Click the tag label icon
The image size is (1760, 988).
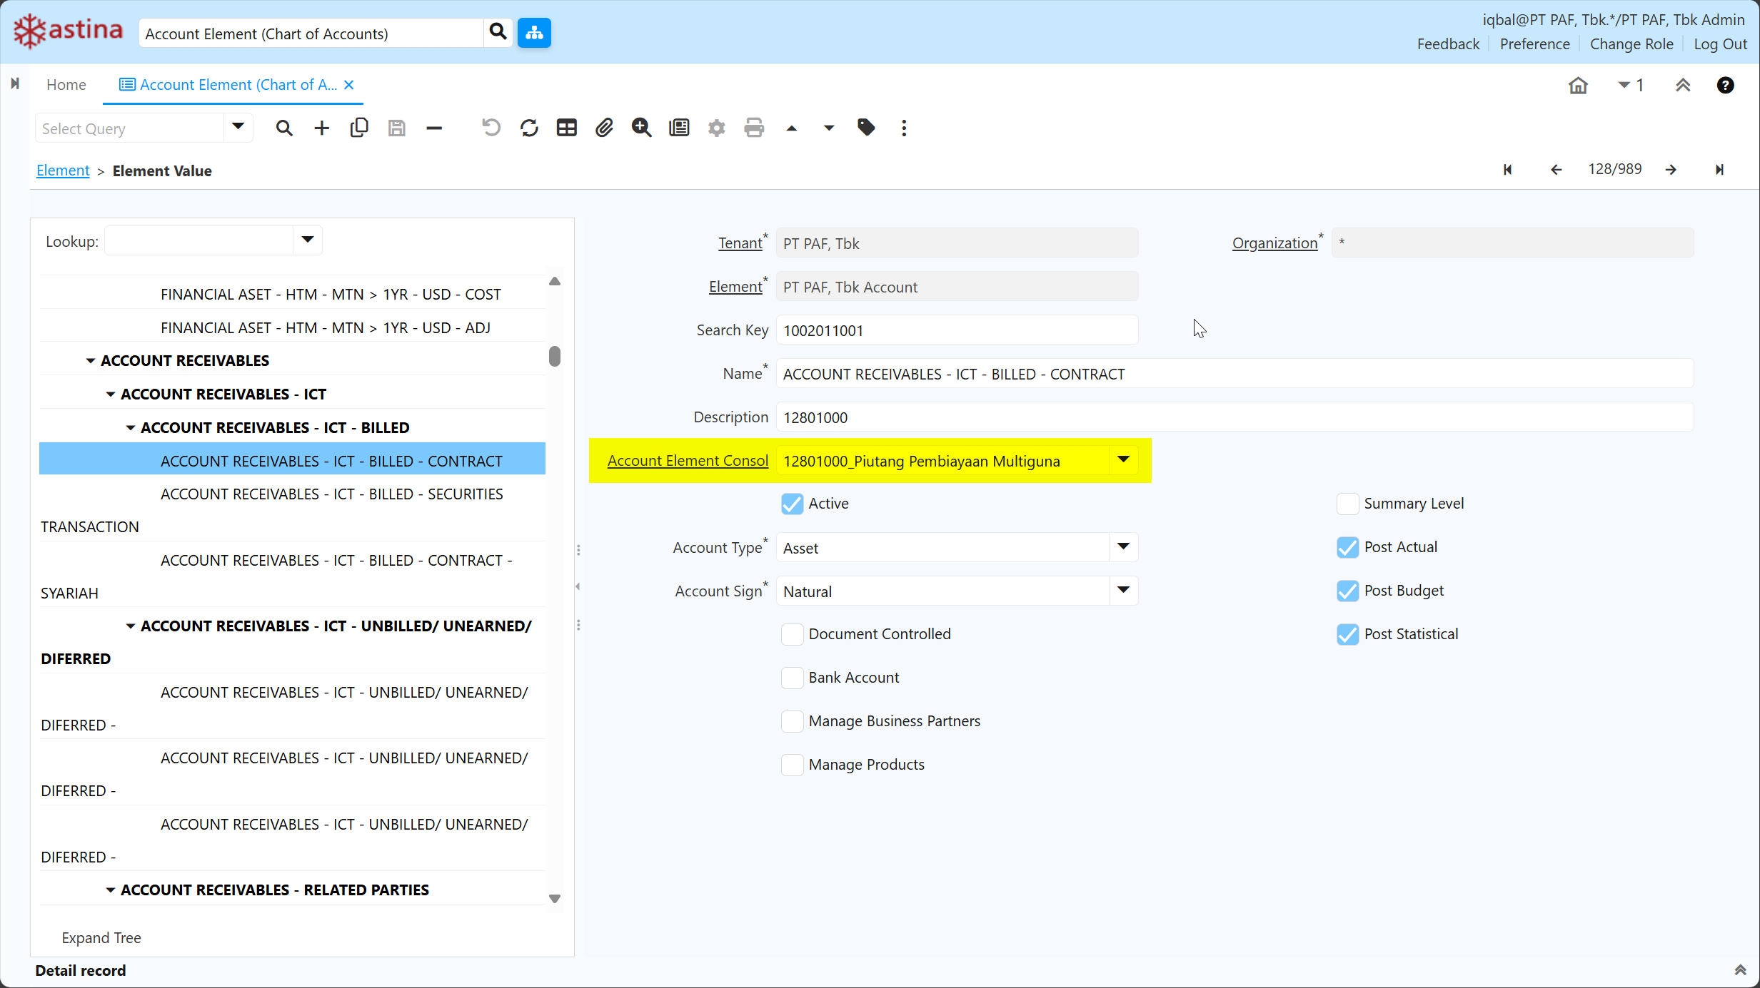click(866, 128)
